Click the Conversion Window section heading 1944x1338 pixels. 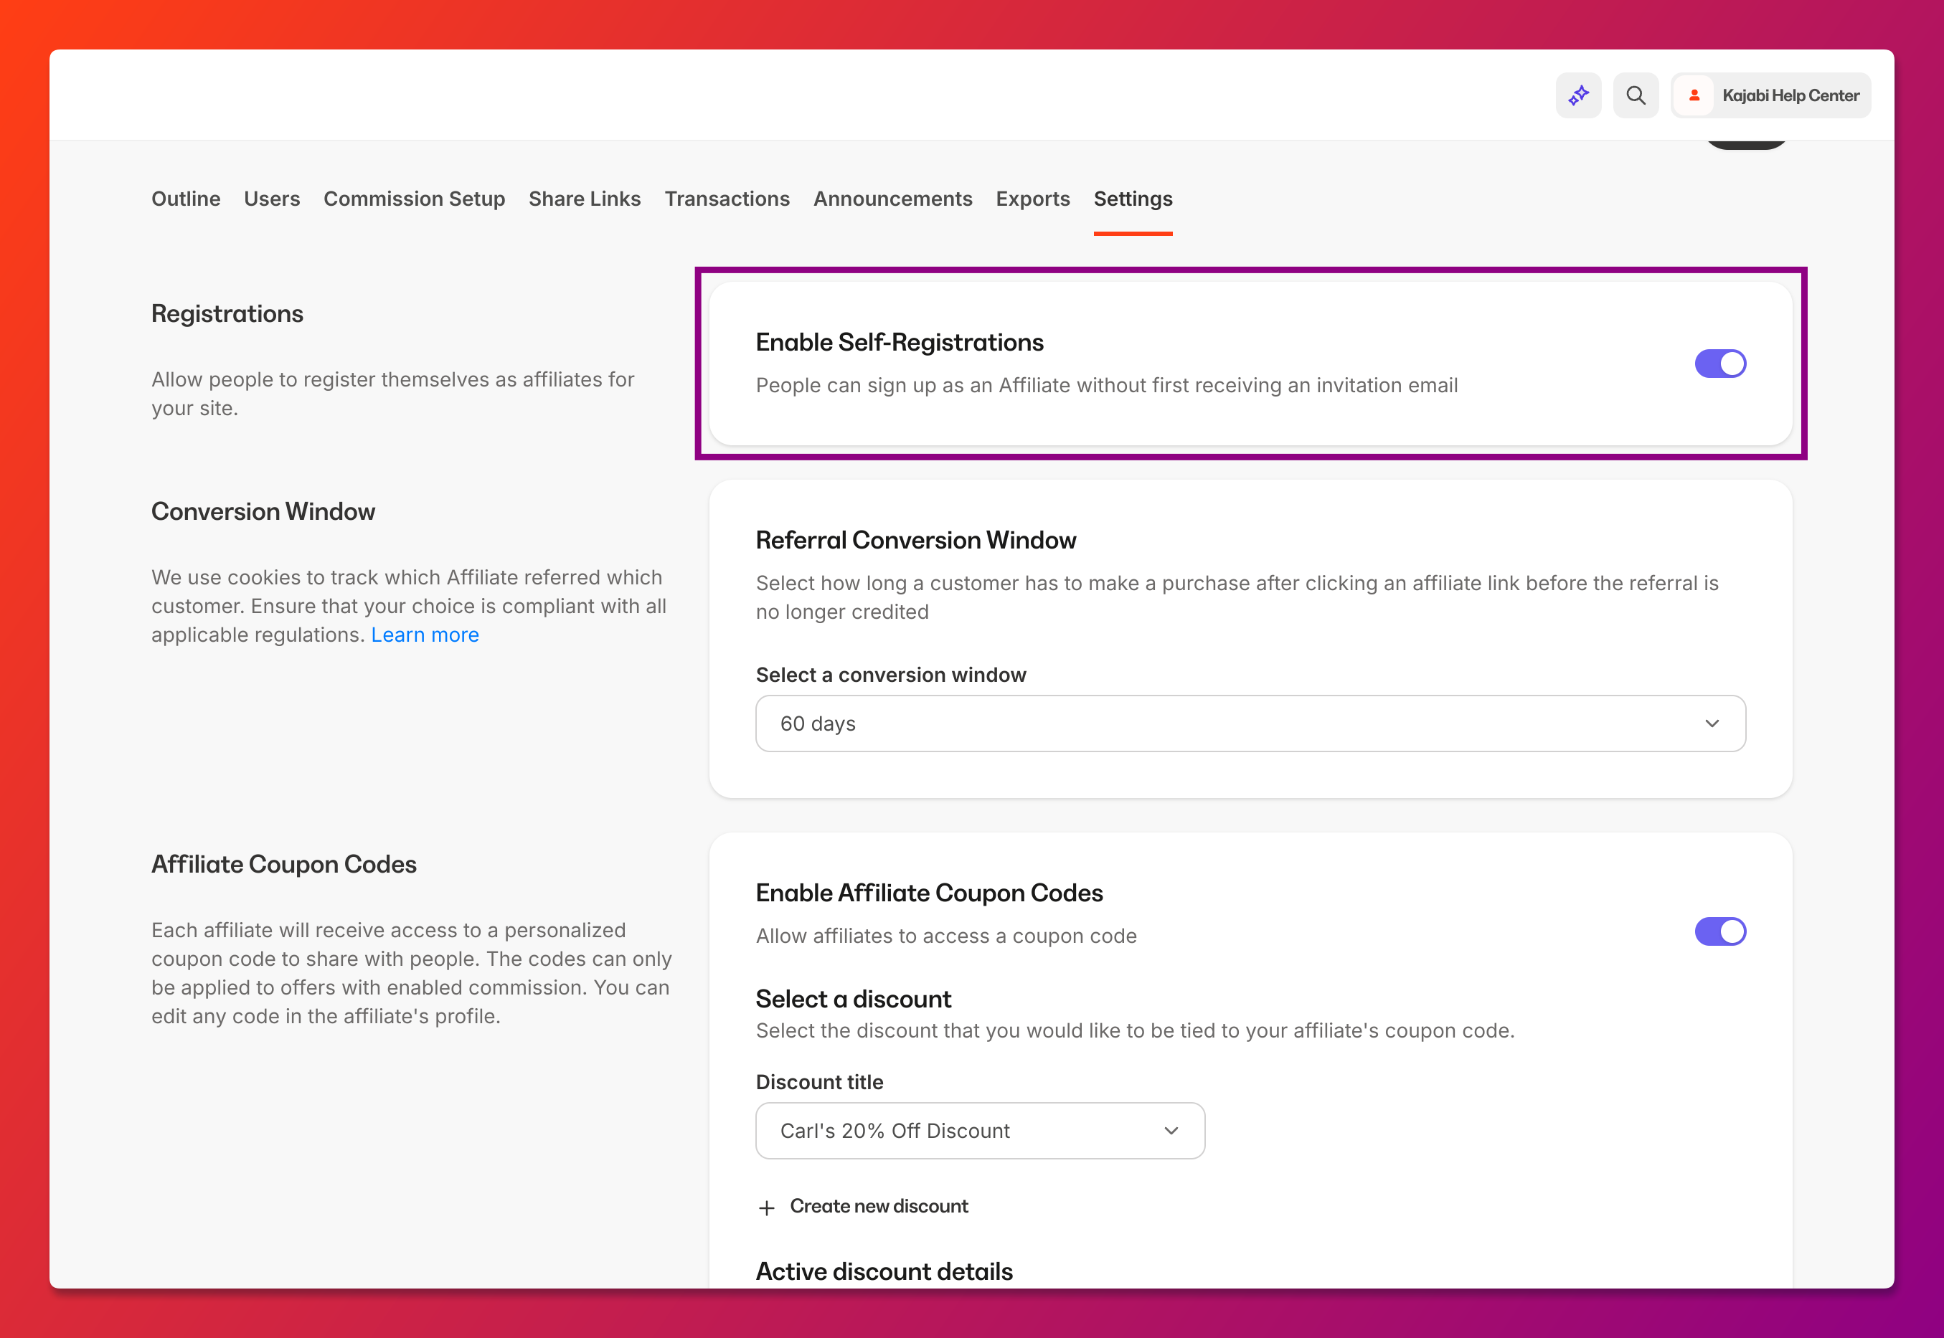pyautogui.click(x=263, y=511)
